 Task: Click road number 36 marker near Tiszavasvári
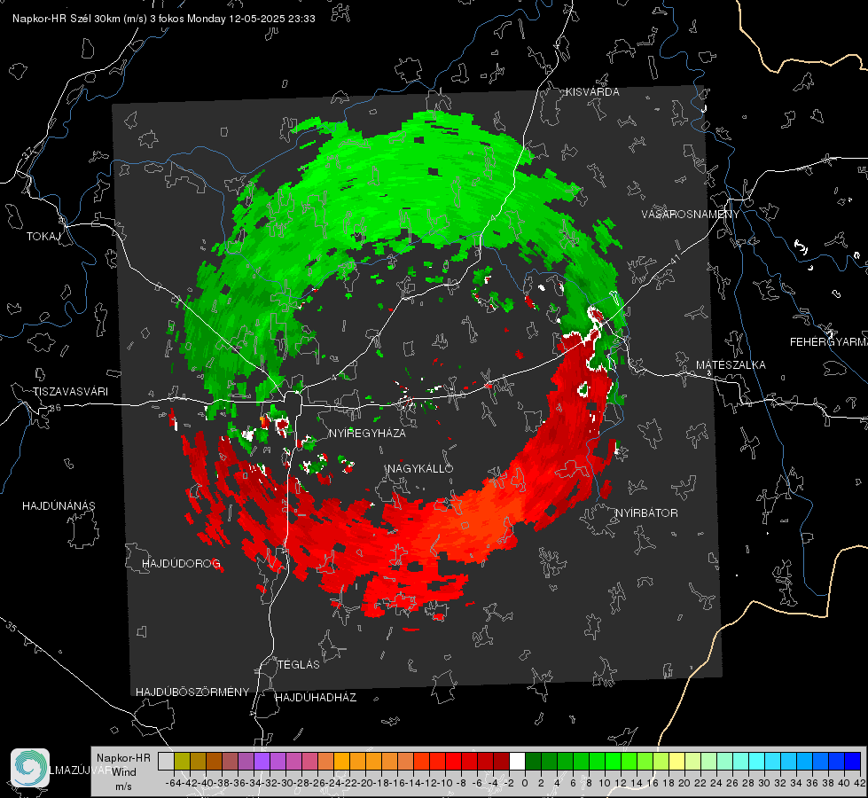tap(55, 408)
